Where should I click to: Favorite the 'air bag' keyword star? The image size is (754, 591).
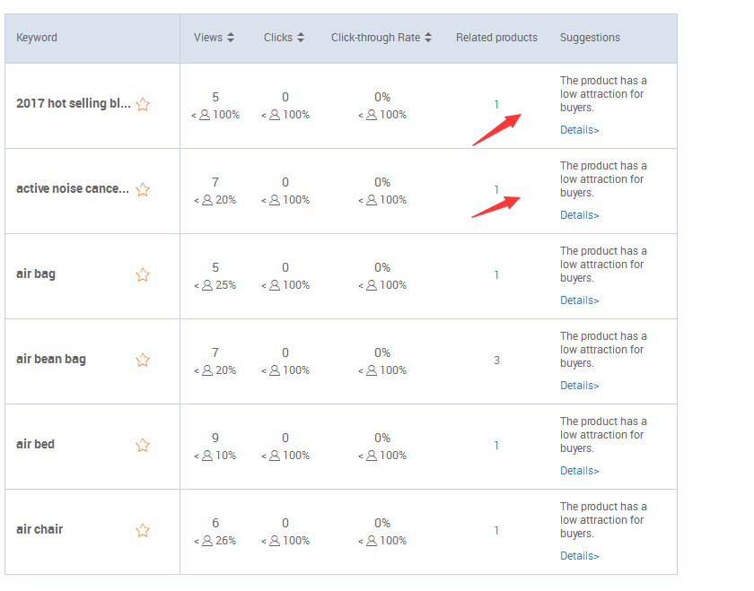pos(143,274)
